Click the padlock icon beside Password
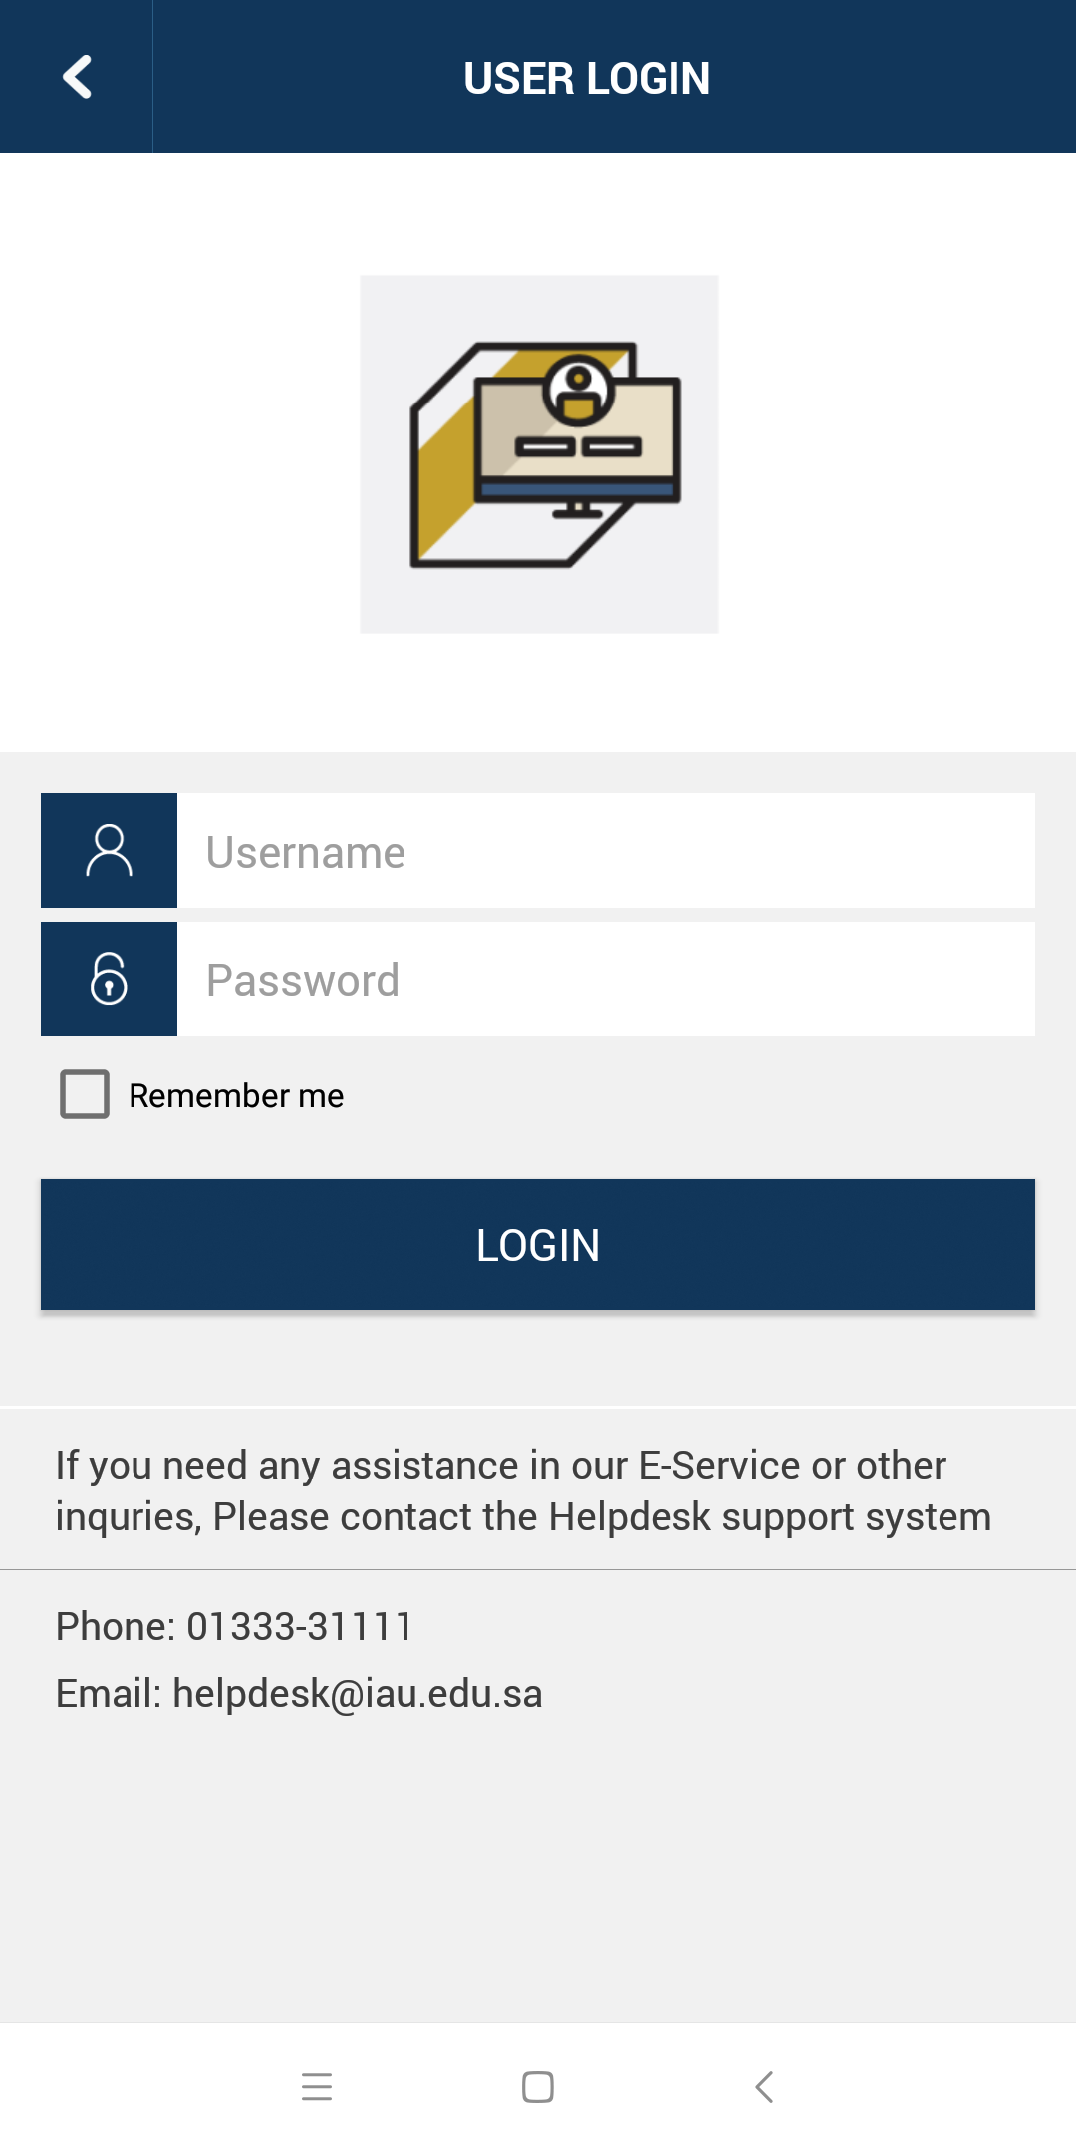Image resolution: width=1076 pixels, height=2152 pixels. (109, 979)
